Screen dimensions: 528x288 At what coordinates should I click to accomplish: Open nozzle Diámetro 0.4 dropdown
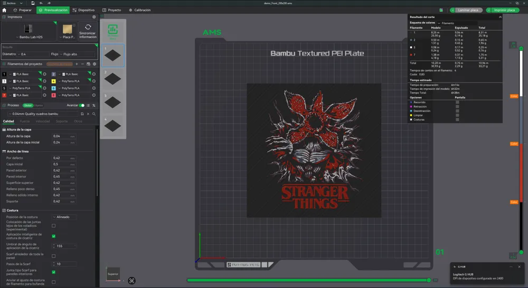34,54
